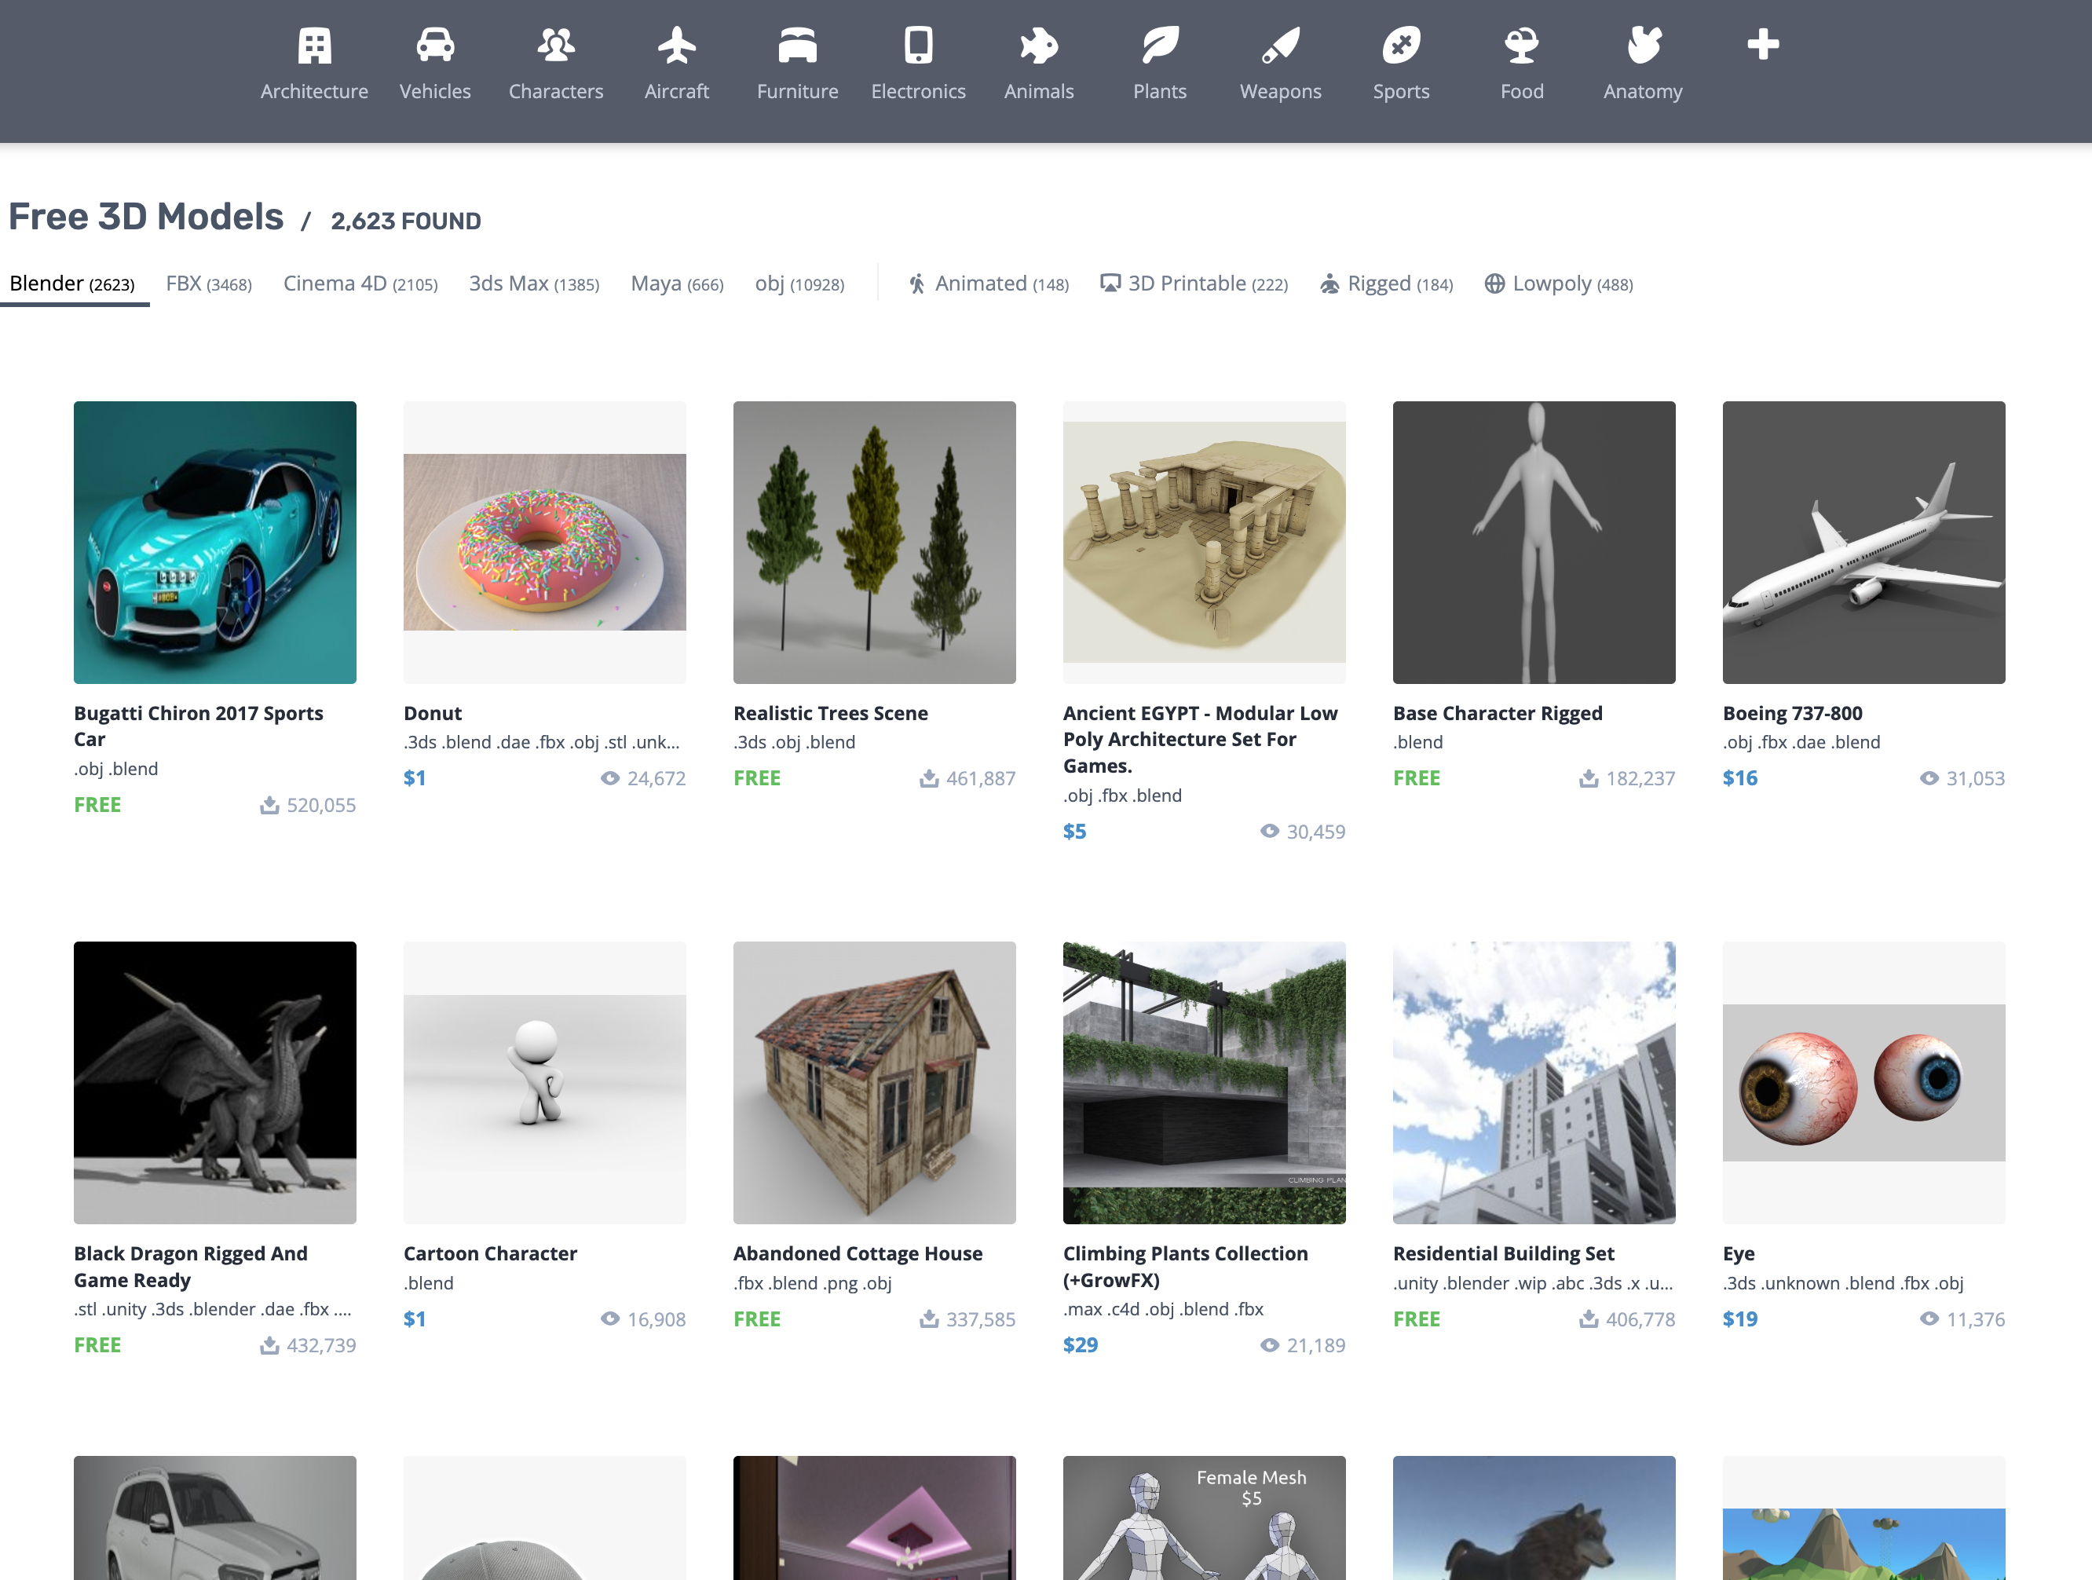Click the Animated running figure icon
The width and height of the screenshot is (2092, 1580).
pos(916,283)
